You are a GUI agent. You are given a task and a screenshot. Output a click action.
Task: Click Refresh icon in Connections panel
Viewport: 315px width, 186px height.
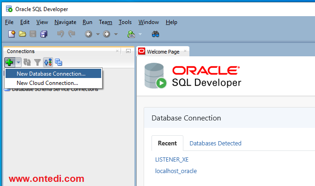[27, 62]
